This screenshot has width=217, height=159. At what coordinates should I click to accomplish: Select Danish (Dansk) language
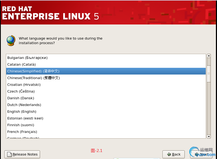[21, 98]
